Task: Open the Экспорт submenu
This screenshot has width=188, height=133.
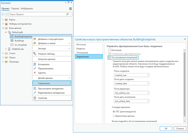Action: pos(52,48)
